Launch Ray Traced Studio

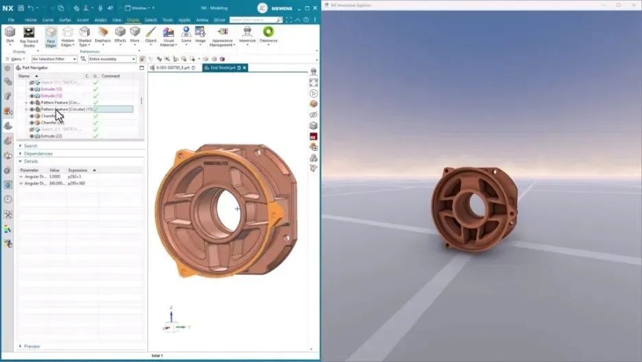(29, 37)
